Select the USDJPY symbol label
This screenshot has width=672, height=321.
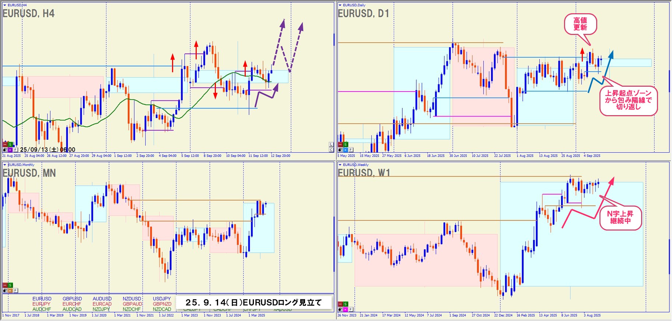(x=162, y=299)
